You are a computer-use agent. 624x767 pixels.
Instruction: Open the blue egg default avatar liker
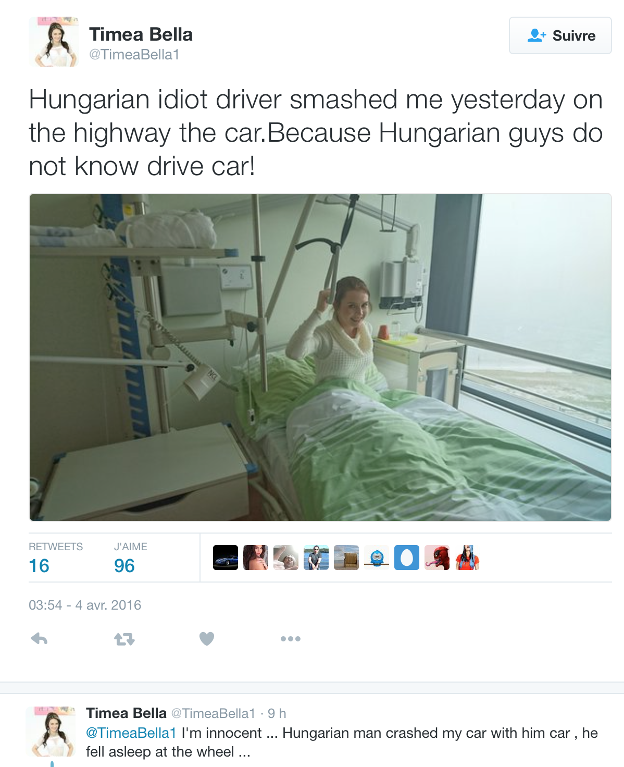[407, 558]
